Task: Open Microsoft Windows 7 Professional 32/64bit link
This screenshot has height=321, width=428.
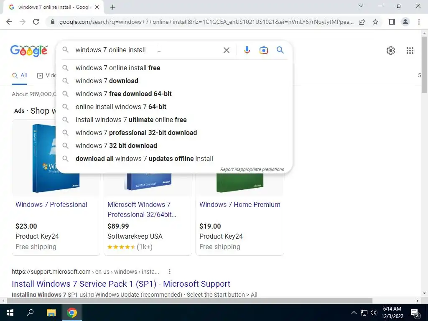Action: [x=142, y=209]
